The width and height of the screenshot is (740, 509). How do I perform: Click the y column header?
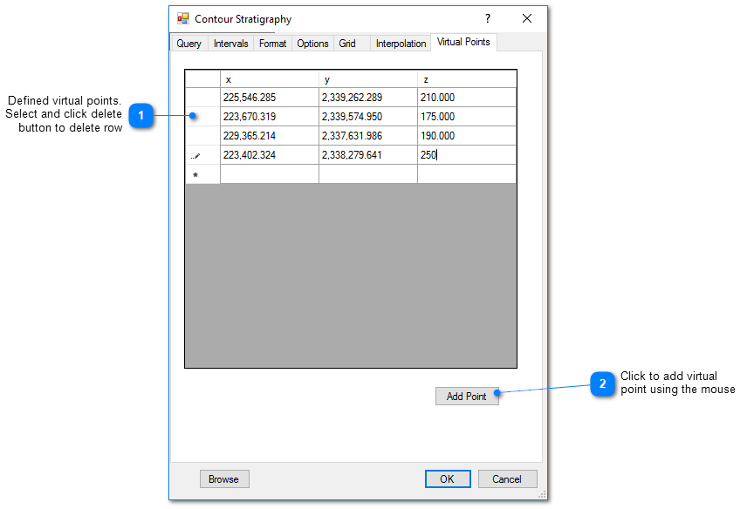click(x=367, y=79)
